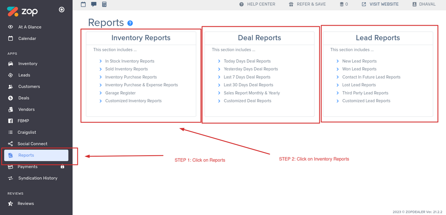Click the credits coin stack icon
This screenshot has width=446, height=215.
[x=342, y=4]
